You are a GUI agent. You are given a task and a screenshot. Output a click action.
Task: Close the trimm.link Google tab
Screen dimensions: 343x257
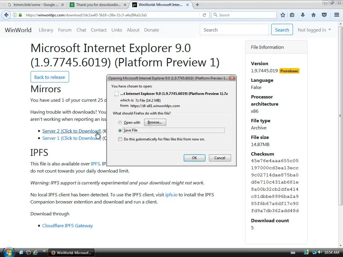[62, 4]
